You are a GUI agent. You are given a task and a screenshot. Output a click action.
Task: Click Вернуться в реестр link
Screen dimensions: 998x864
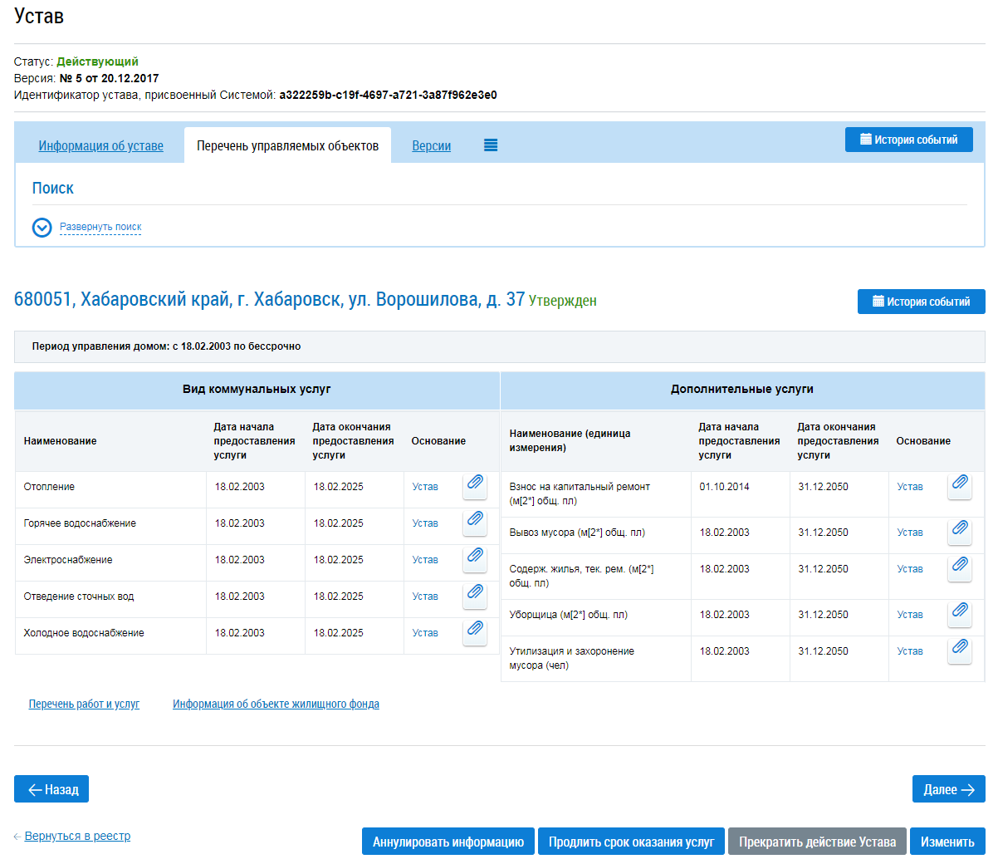[x=77, y=836]
